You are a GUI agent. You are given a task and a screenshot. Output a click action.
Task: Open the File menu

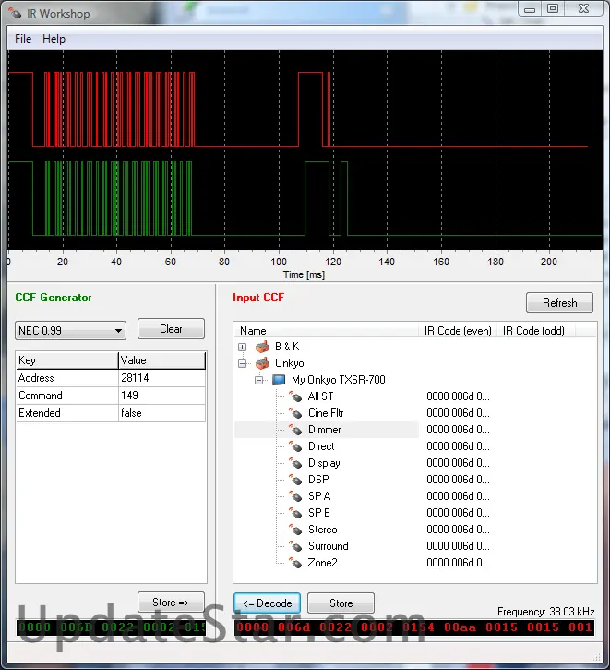click(23, 39)
